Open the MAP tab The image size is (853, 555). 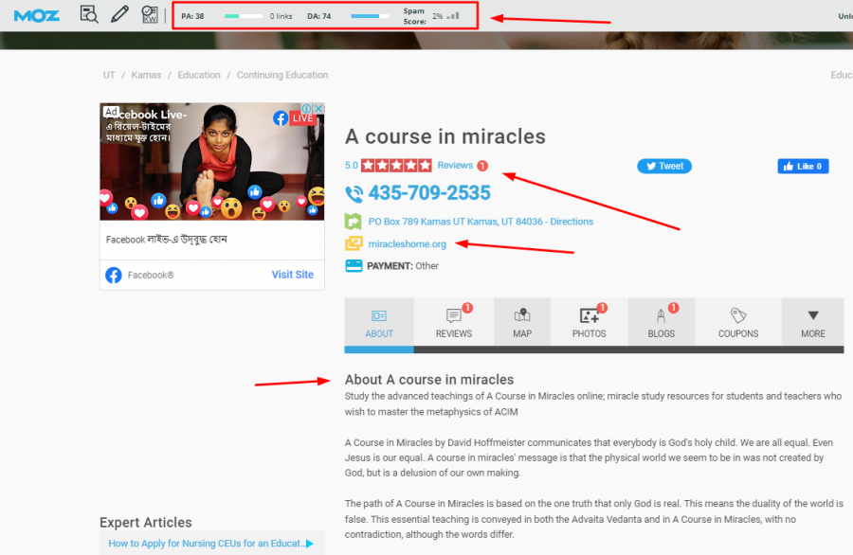pos(522,323)
